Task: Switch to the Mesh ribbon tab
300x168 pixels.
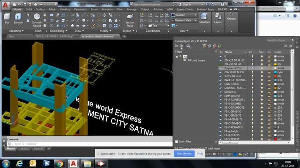Action: coord(52,9)
